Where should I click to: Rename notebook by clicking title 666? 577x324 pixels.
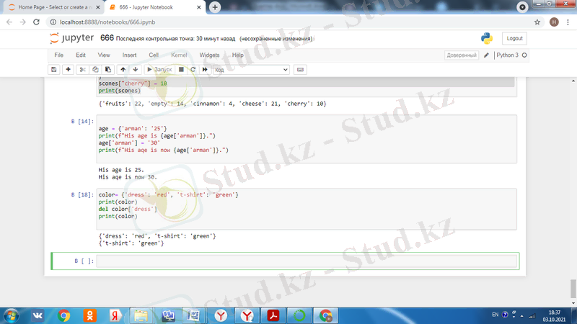[107, 38]
